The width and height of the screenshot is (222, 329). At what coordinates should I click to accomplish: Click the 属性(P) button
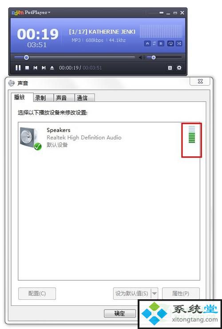coord(181,293)
